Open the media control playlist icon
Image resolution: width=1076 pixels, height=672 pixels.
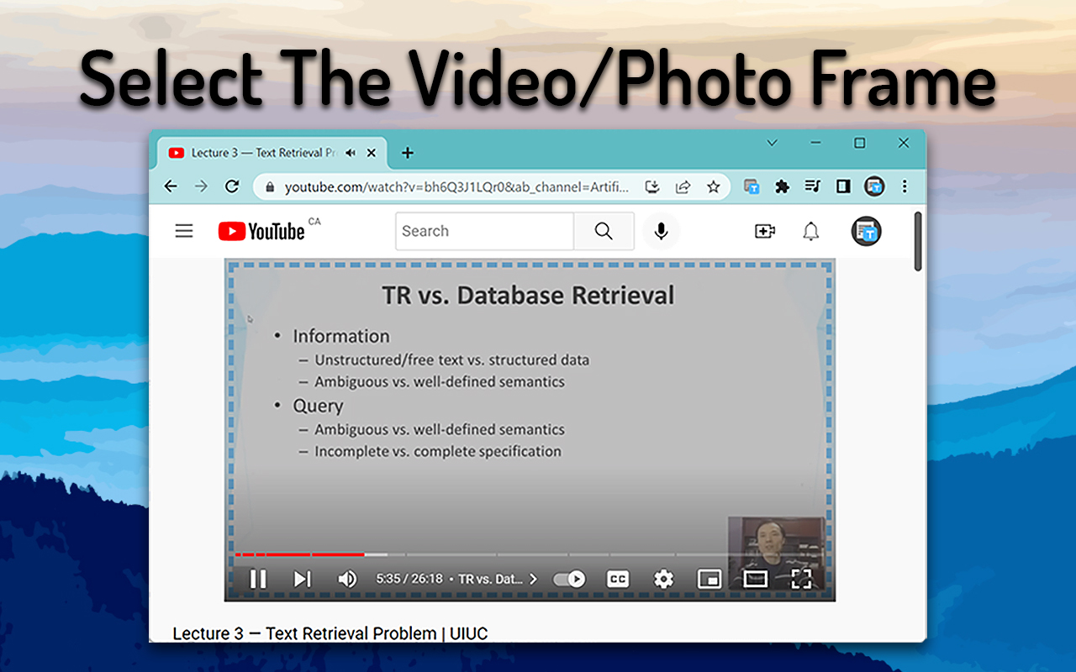click(812, 186)
